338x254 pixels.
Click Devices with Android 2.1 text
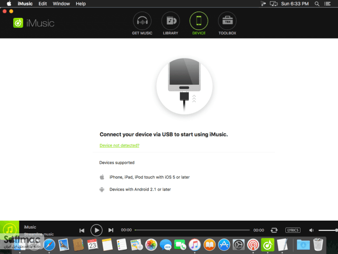point(140,190)
